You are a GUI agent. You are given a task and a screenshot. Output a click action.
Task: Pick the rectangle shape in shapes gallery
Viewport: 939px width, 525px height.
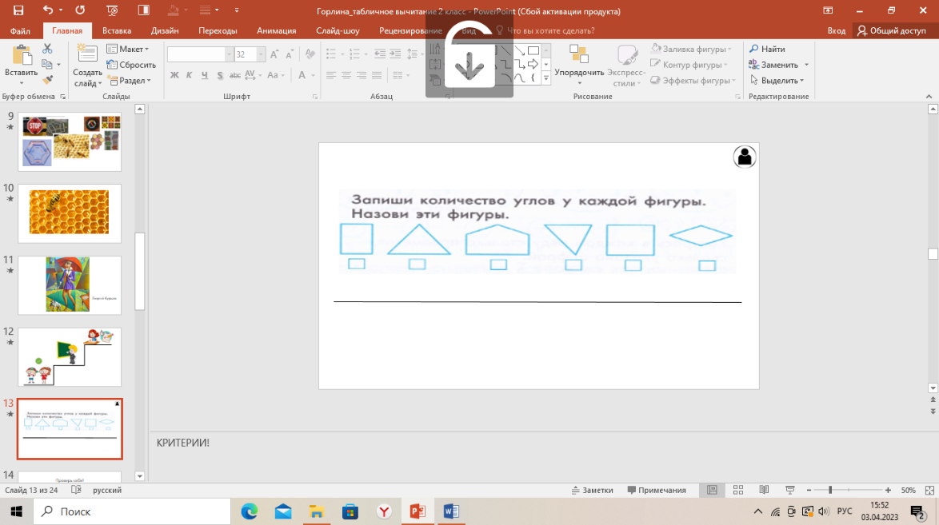pyautogui.click(x=533, y=50)
